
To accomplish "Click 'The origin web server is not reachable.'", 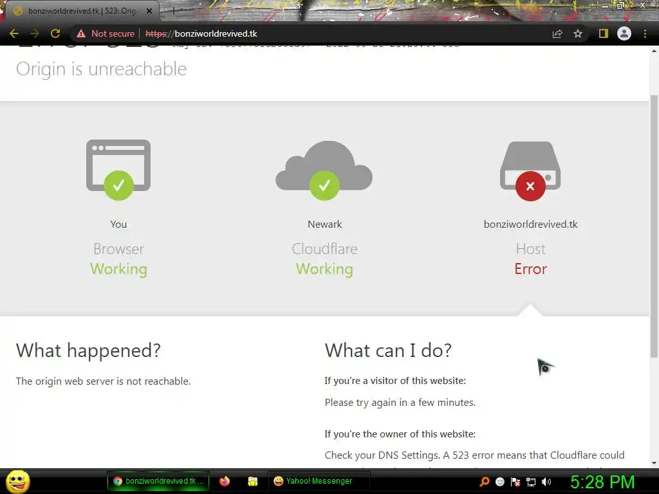I will (x=103, y=381).
